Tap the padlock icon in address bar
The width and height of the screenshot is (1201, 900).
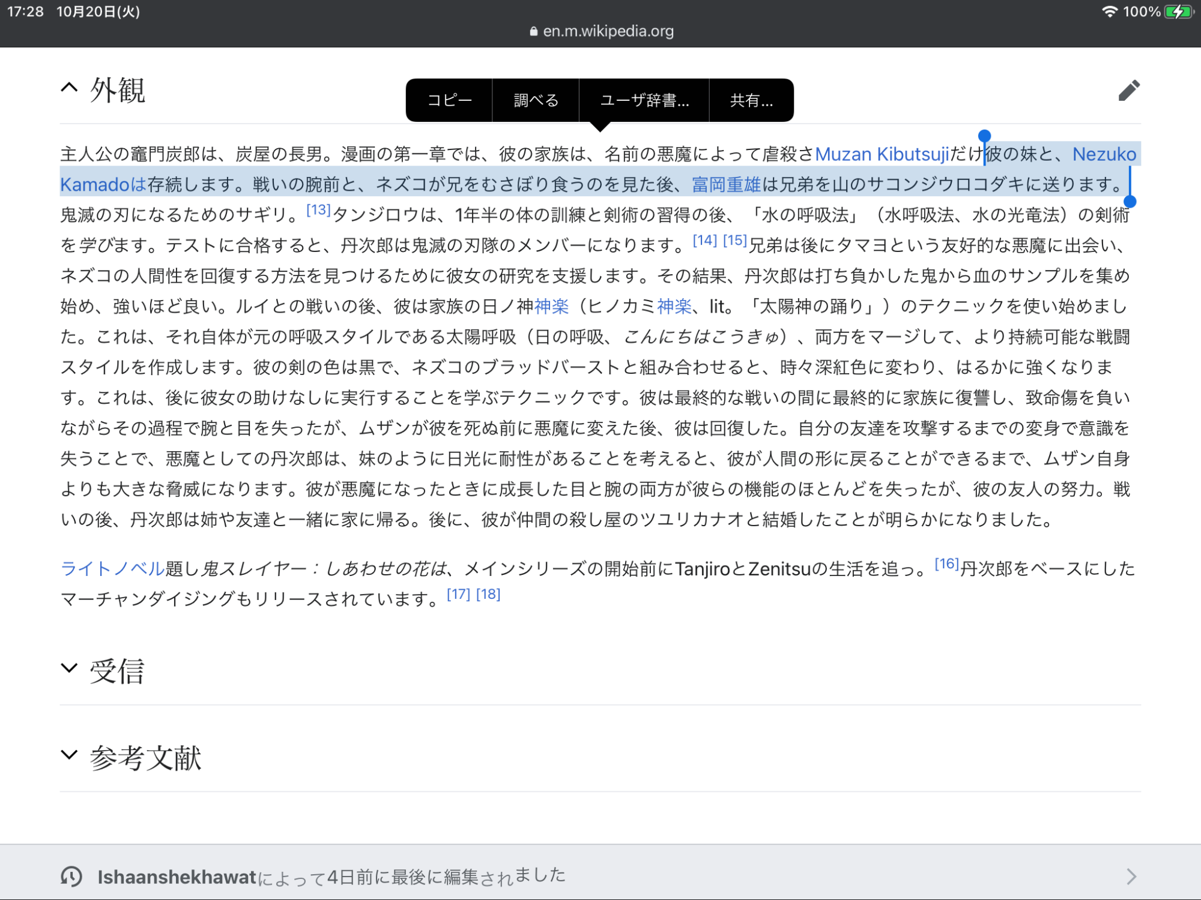pos(533,31)
